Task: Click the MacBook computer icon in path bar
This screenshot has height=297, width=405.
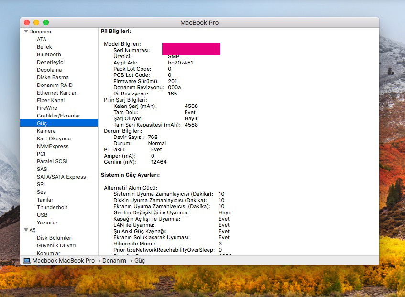Action: (x=27, y=261)
